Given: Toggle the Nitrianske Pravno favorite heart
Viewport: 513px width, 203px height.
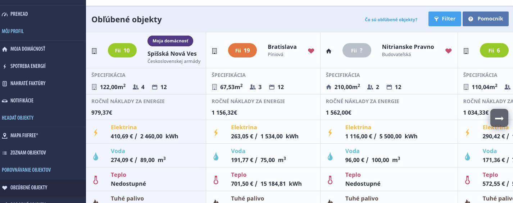Looking at the screenshot, I should [x=448, y=51].
